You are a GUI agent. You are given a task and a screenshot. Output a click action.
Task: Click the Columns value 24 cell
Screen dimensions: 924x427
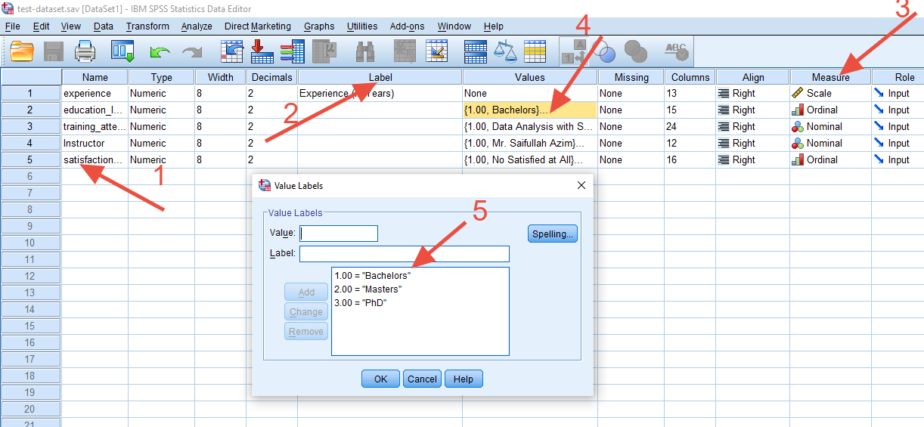tap(690, 127)
